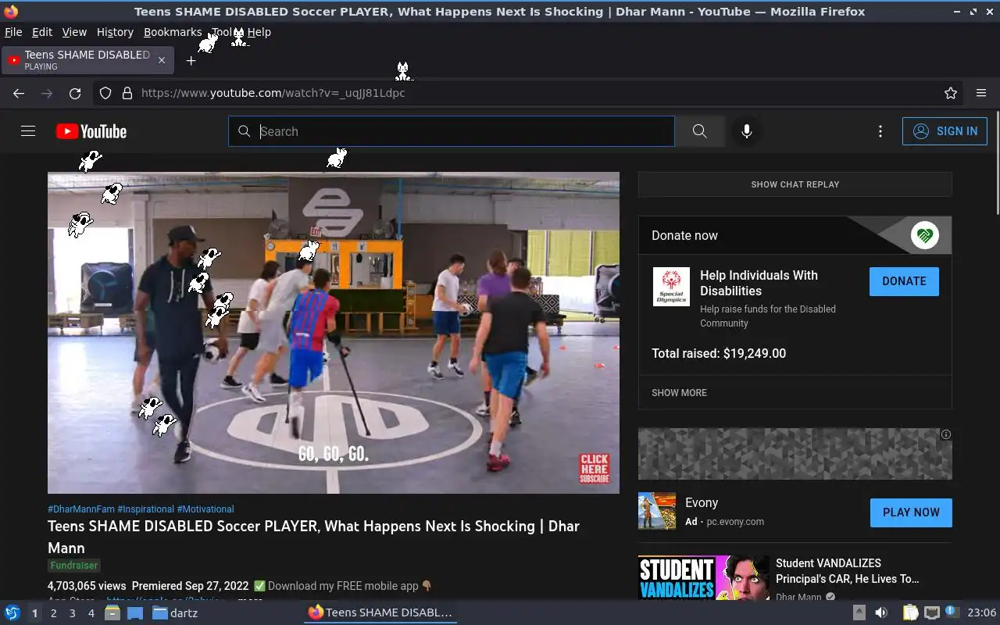
Task: Focus the YouTube search field
Action: (x=452, y=131)
